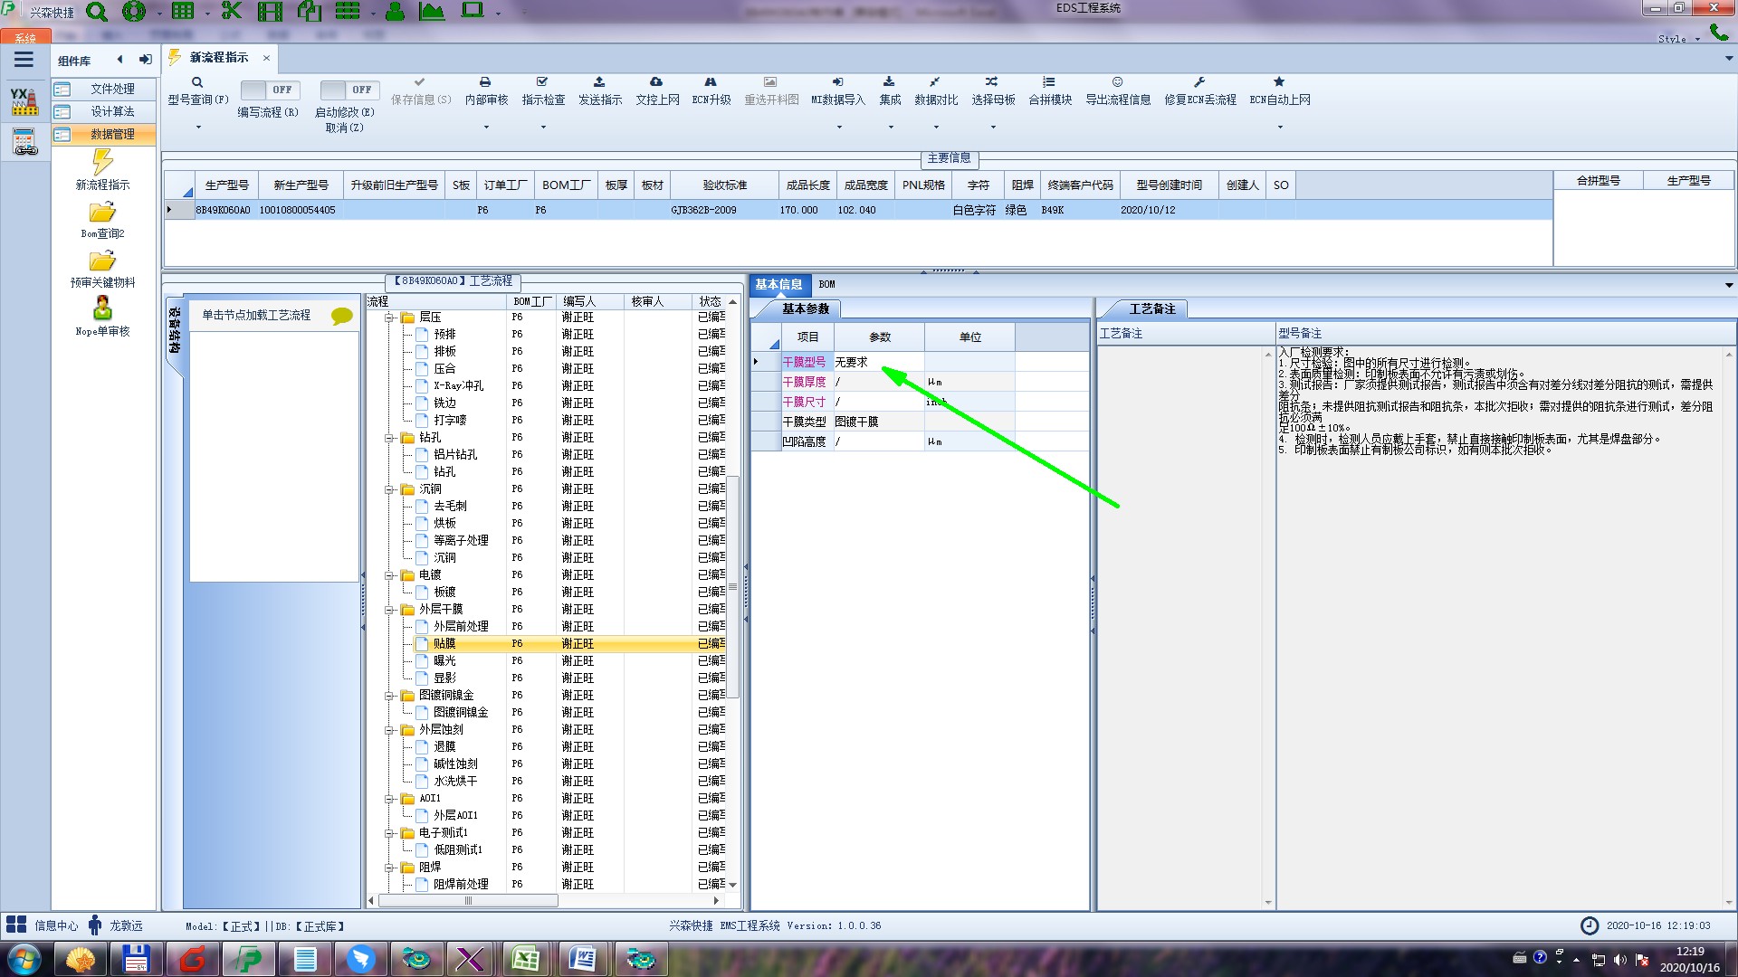1738x977 pixels.
Task: Click 干膜型号 parameter value 无要求
Action: [x=878, y=362]
